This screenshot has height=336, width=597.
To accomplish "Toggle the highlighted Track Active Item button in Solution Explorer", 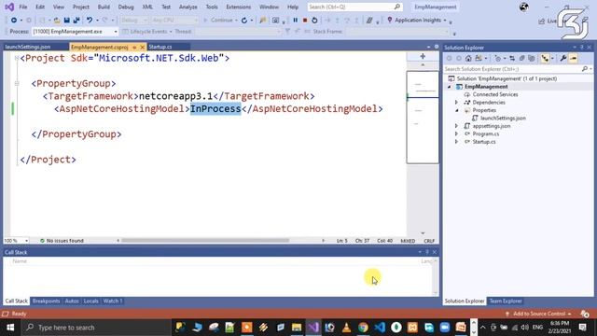I will [x=545, y=58].
